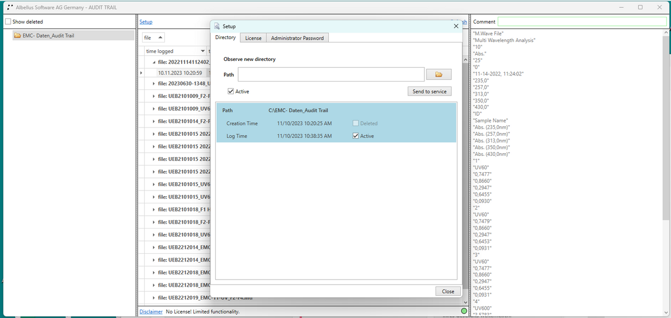Screen dimensions: 671x318
Task: Click the Observe new directory heading
Action: [249, 59]
